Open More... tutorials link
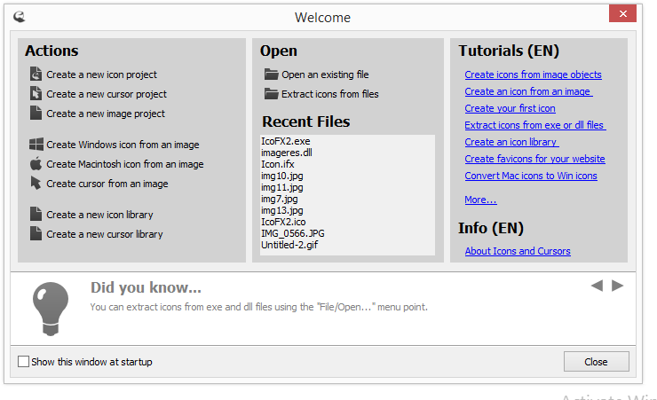The height and width of the screenshot is (400, 657). 480,200
